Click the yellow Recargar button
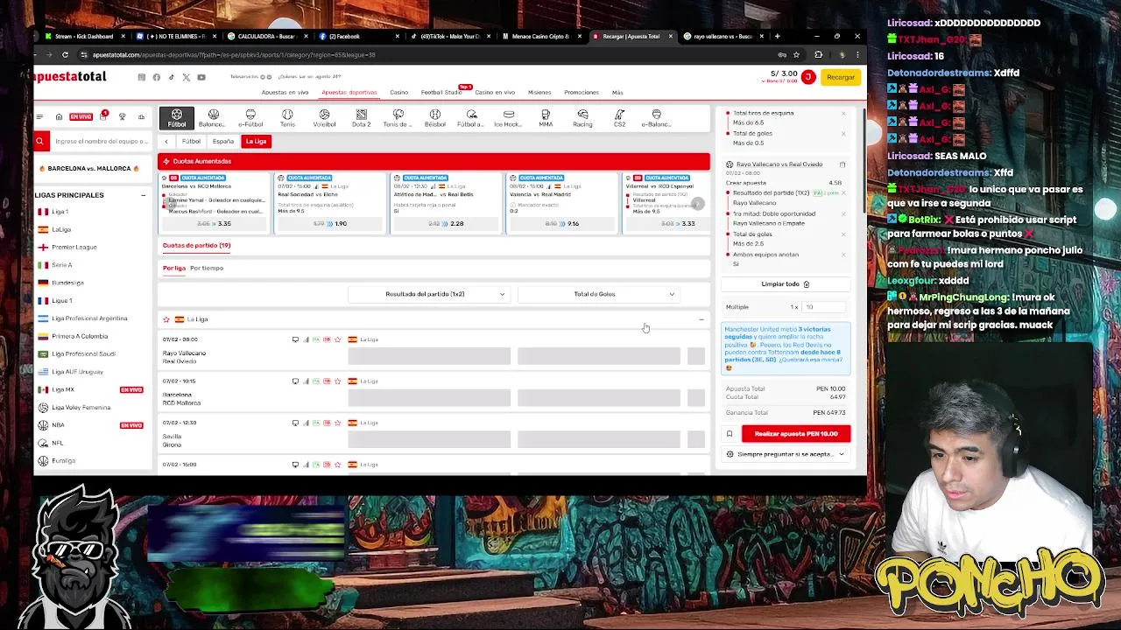The height and width of the screenshot is (630, 1121). click(x=840, y=77)
